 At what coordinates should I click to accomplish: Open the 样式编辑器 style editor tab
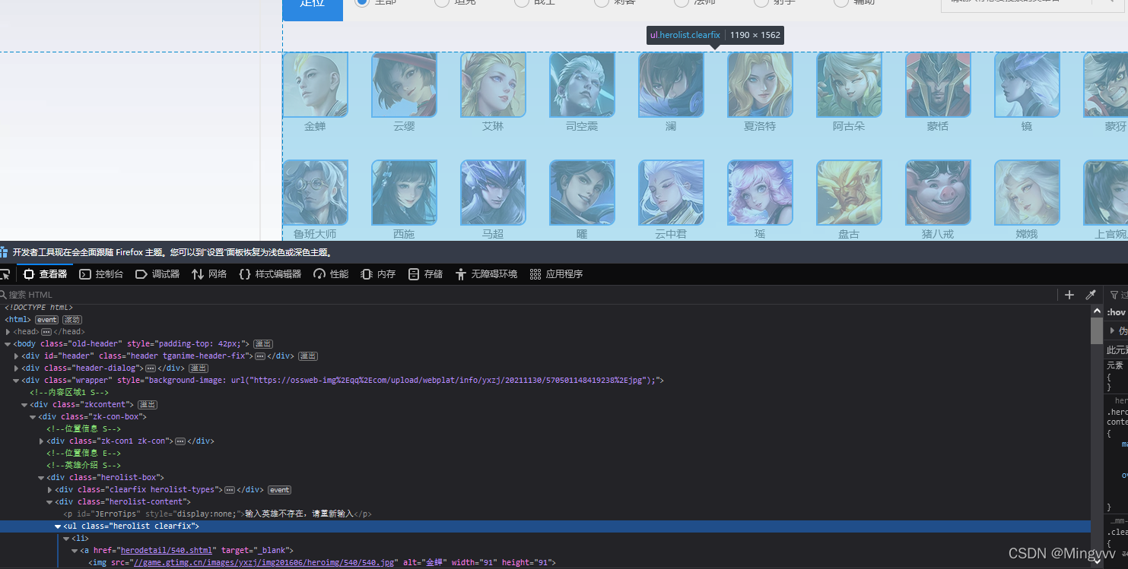(270, 274)
